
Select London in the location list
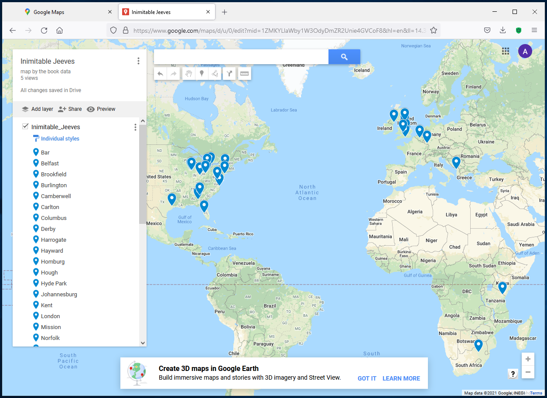coord(51,316)
